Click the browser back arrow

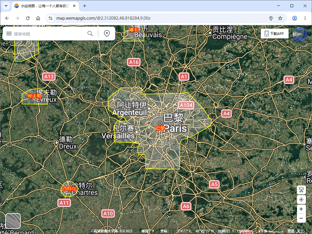pos(7,18)
